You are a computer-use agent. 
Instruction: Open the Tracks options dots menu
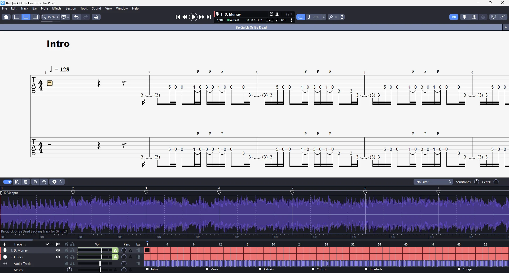point(25,244)
